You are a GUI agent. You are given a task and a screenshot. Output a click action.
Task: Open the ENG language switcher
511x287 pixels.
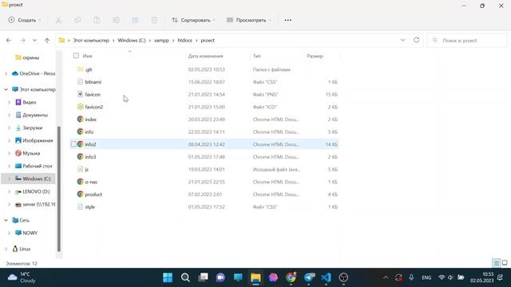tap(426, 277)
